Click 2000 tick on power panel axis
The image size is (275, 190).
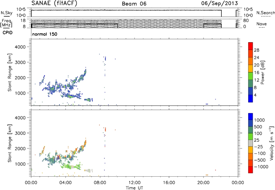click(x=20, y=78)
